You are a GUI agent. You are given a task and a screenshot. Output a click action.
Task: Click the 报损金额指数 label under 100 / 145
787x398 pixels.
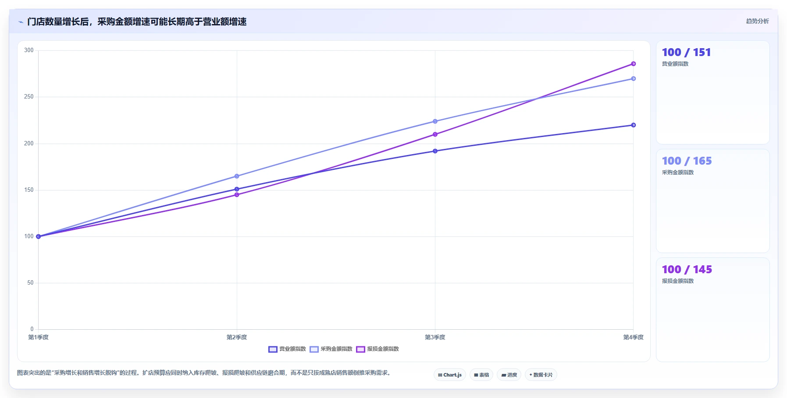tap(678, 281)
